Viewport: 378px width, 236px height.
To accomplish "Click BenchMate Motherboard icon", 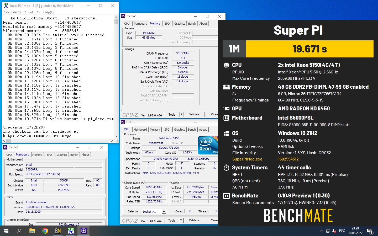I will click(x=226, y=118).
